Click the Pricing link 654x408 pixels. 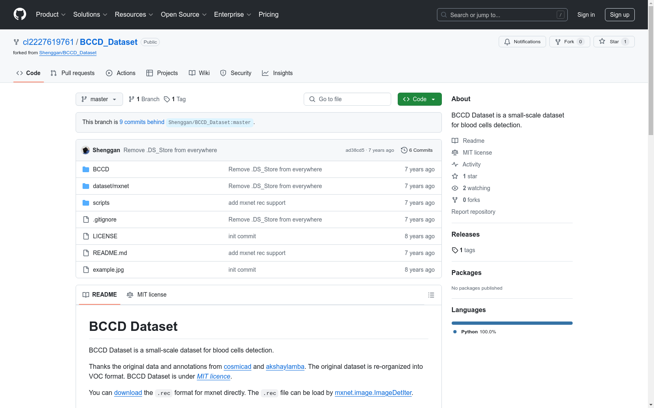point(269,14)
